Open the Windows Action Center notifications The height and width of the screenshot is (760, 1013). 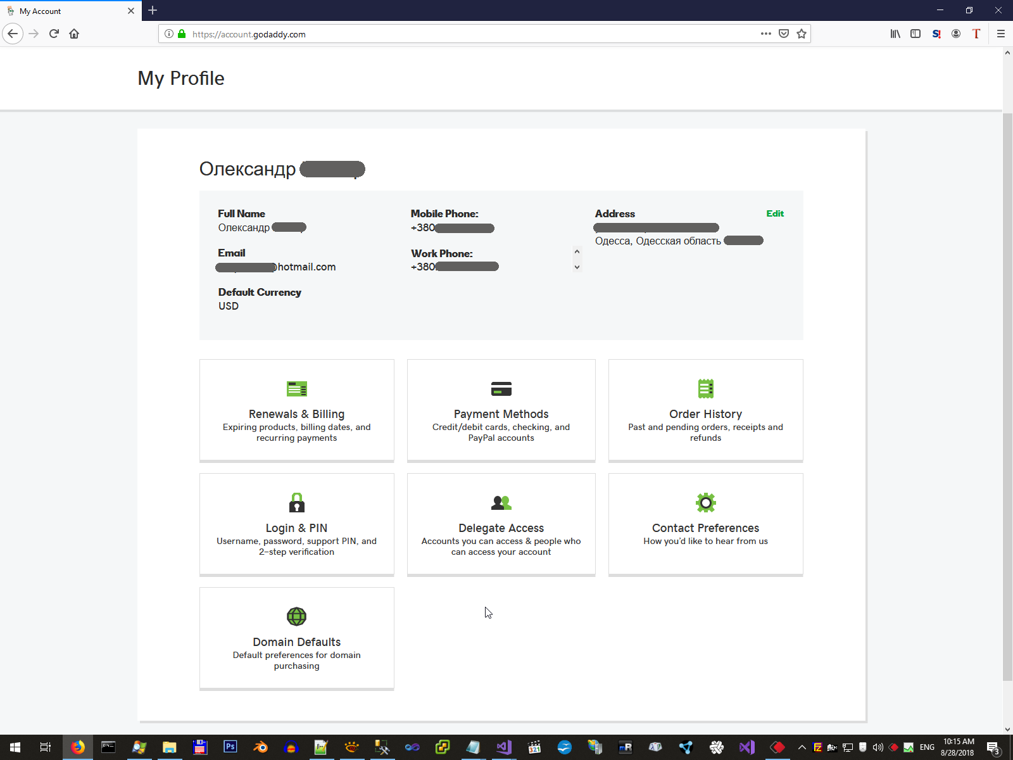pos(993,747)
